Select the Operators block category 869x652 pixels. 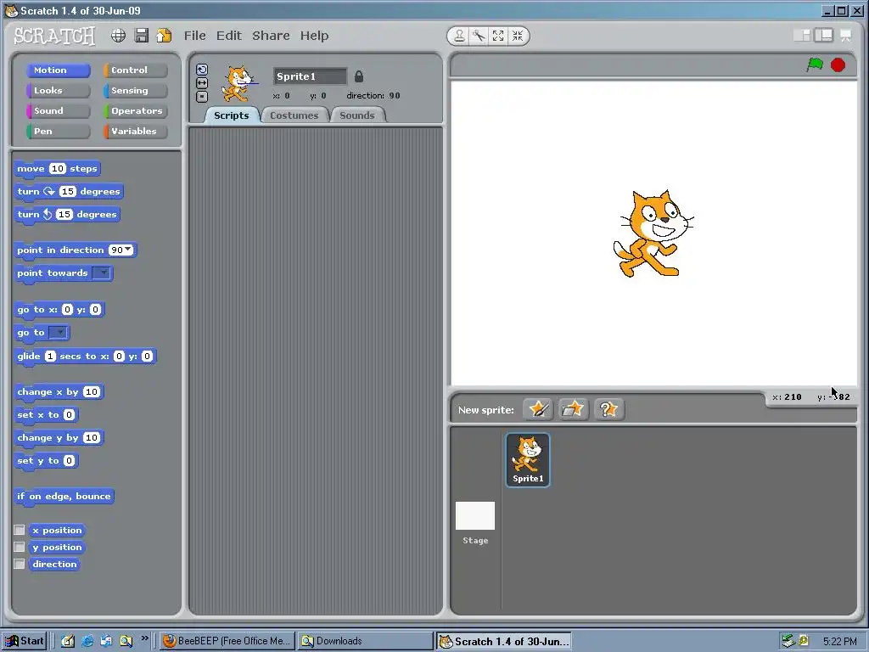[x=135, y=111]
